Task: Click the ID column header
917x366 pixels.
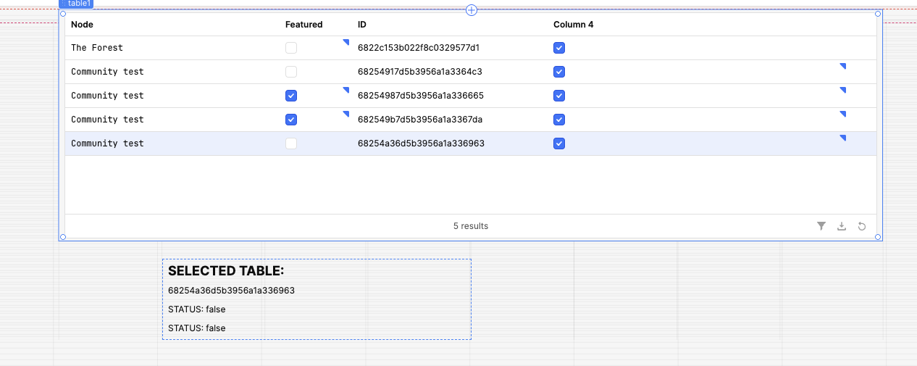Action: point(362,25)
